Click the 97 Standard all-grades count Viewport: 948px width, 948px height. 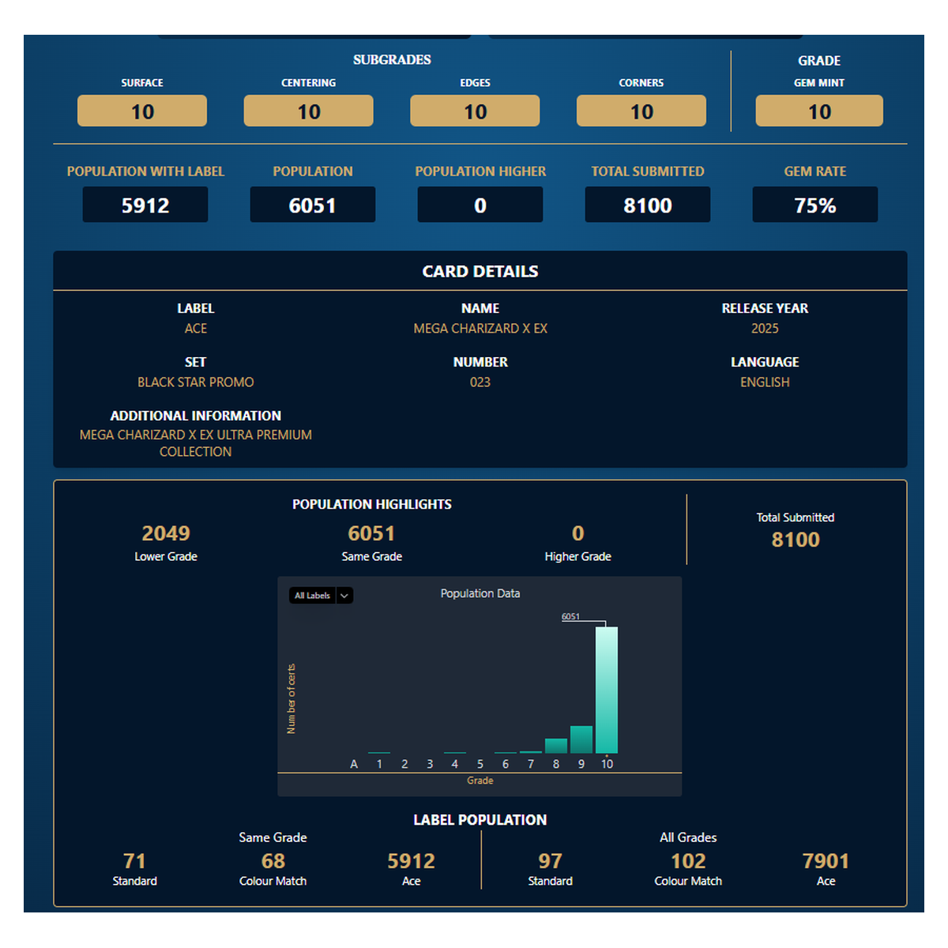[551, 861]
